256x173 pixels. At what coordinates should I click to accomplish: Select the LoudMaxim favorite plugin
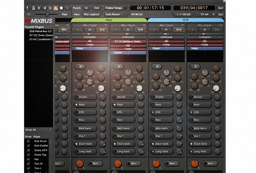pyautogui.click(x=41, y=39)
